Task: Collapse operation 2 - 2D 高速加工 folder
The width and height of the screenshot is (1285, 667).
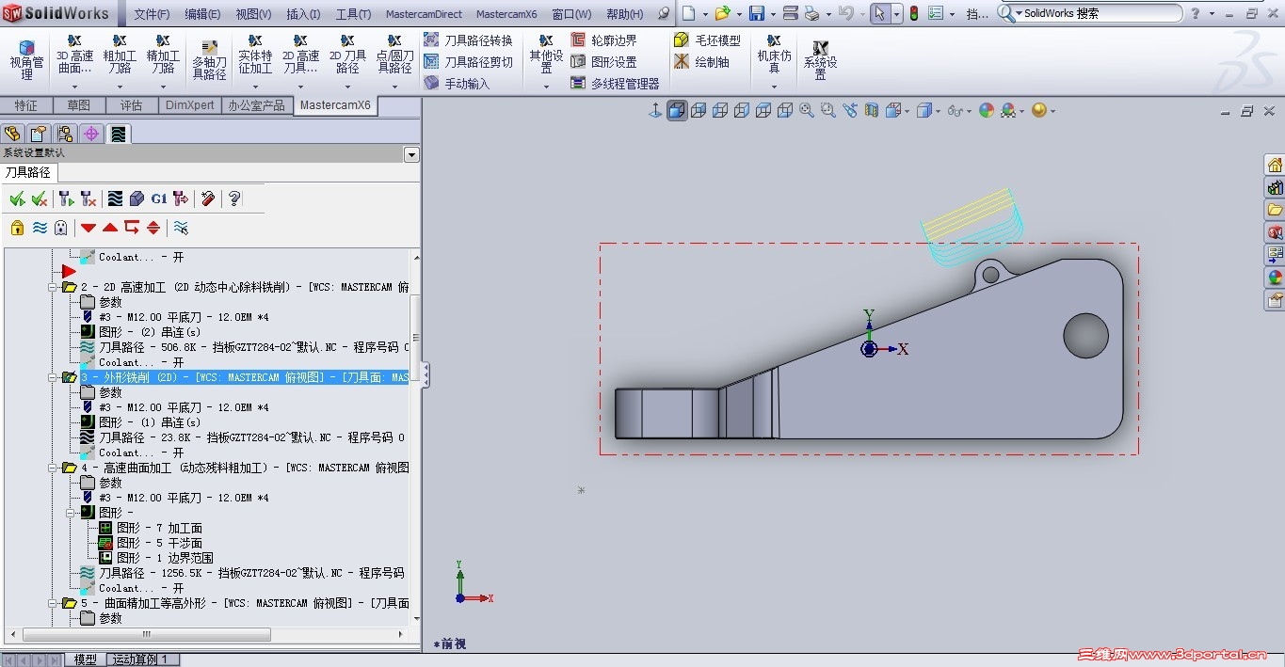Action: click(53, 287)
